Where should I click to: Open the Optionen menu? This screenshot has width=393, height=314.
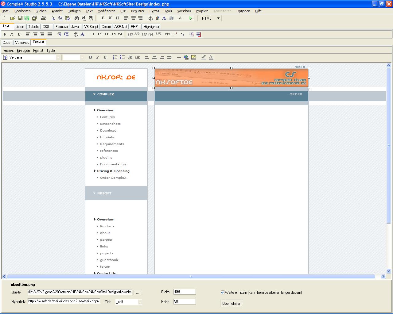(243, 11)
